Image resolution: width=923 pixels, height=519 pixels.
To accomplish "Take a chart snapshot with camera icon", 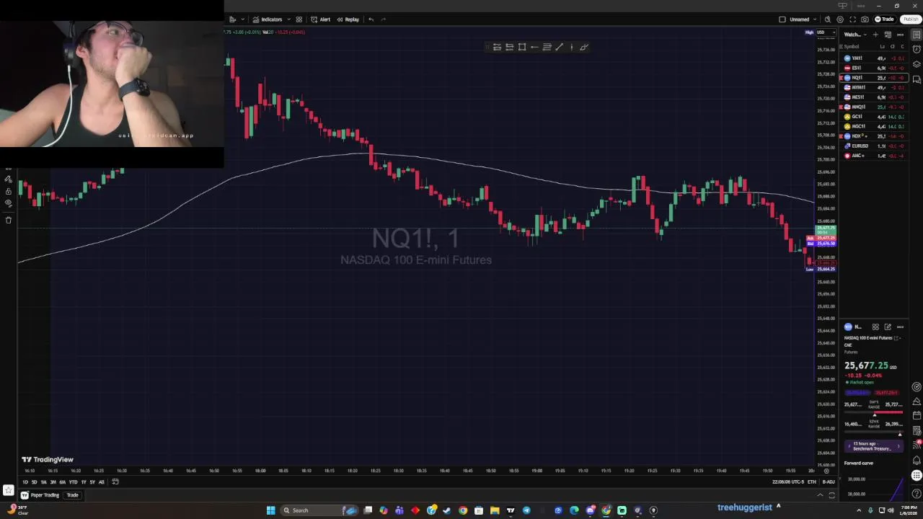I will pyautogui.click(x=865, y=19).
